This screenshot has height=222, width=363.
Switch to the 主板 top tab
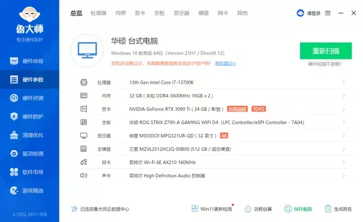[x=159, y=13]
